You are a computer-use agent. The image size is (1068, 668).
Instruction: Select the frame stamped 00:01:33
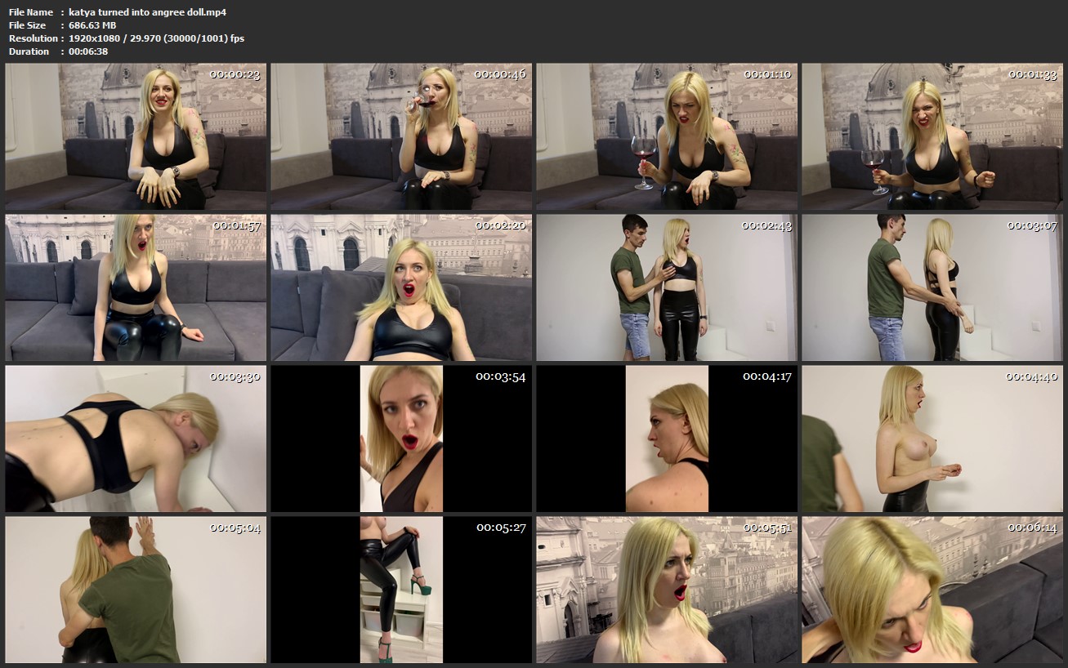tap(932, 137)
